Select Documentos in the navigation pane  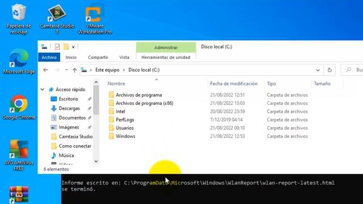[72, 118]
